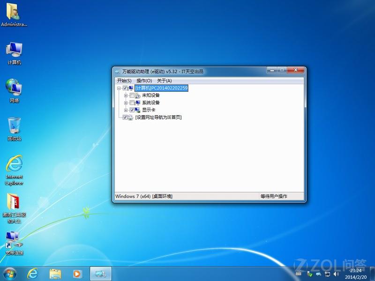Viewport: 375px width, 281px height.
Task: Click the driver assistant tray icon
Action: (319, 274)
